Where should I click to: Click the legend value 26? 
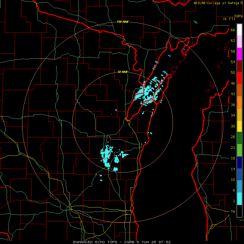[233, 137]
